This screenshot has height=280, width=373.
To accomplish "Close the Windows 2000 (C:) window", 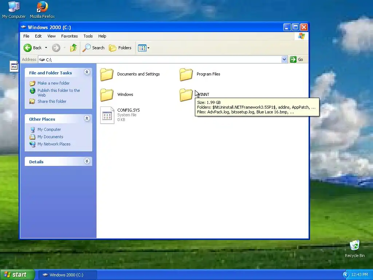I will click(304, 27).
